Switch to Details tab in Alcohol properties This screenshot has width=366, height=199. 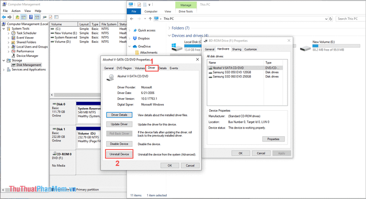163,68
